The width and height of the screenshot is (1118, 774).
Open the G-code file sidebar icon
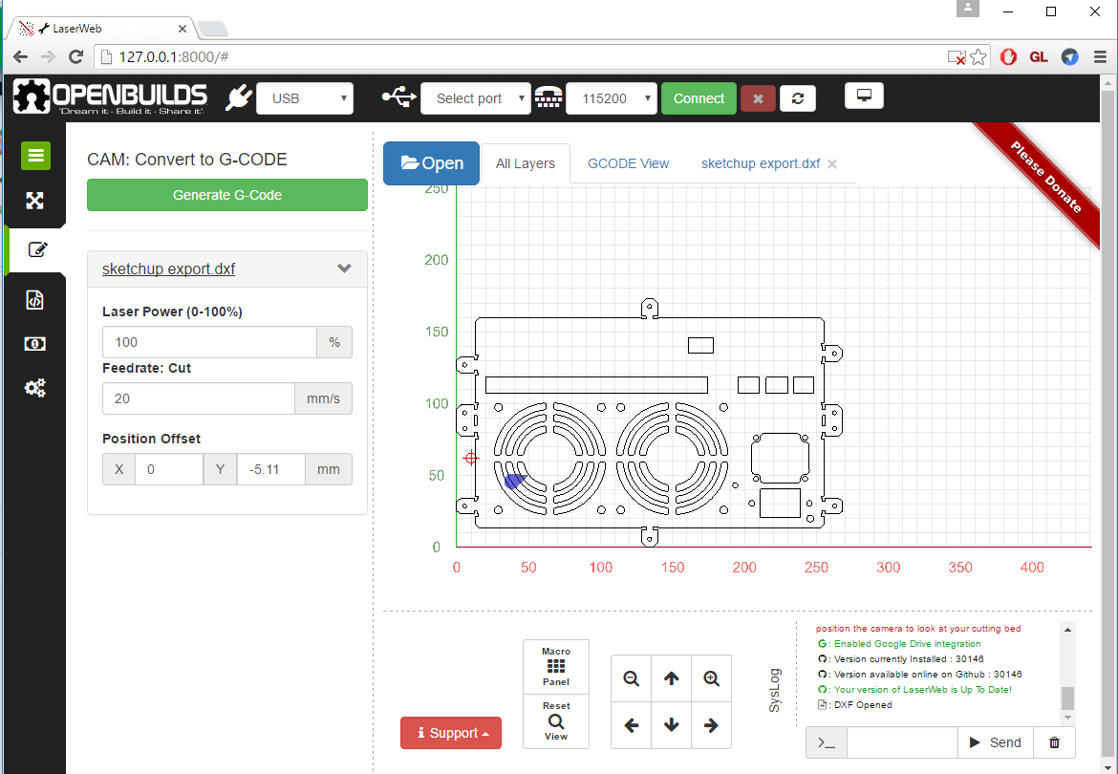coord(35,300)
